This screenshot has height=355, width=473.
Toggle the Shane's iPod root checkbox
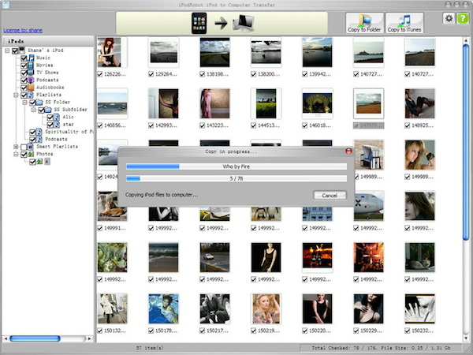(16, 51)
